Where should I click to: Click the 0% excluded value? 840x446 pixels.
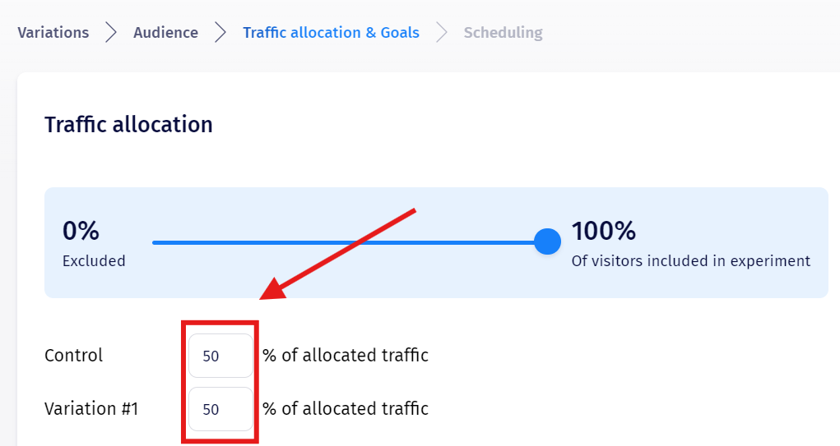tap(81, 231)
